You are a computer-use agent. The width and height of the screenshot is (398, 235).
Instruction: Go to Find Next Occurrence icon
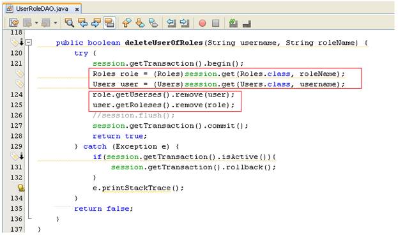pyautogui.click(x=96, y=23)
